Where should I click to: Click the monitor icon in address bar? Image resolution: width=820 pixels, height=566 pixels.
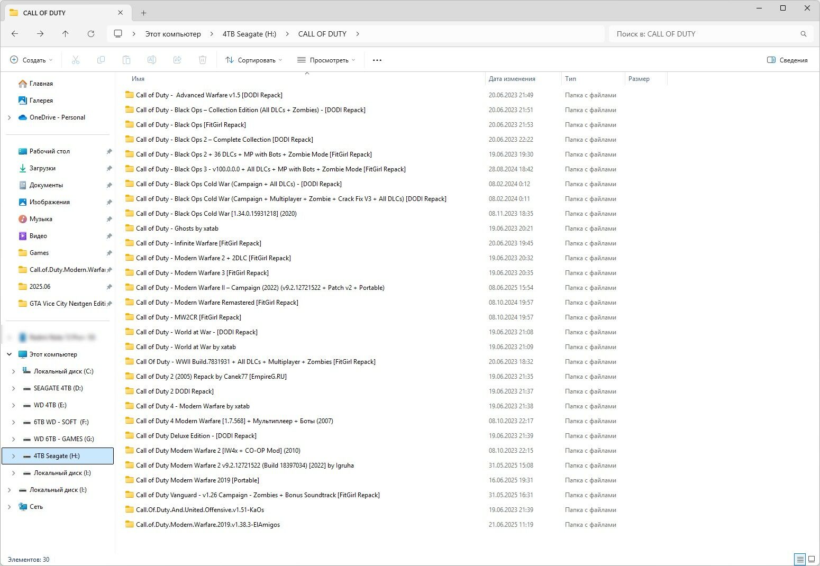tap(118, 34)
